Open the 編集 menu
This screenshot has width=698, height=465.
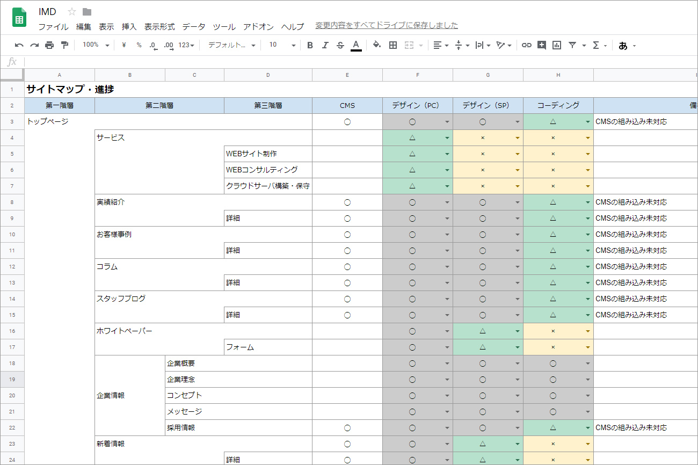point(84,26)
